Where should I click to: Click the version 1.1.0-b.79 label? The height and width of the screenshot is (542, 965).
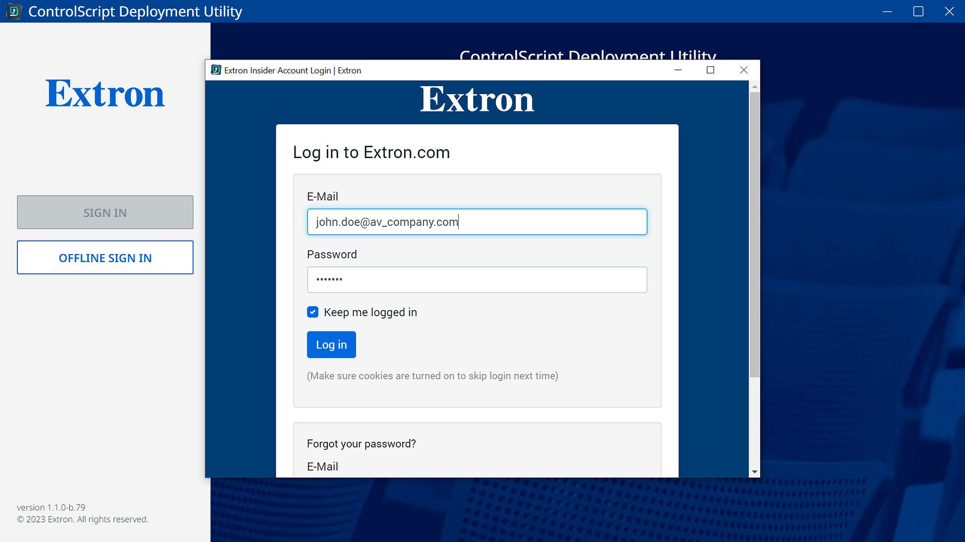[51, 507]
